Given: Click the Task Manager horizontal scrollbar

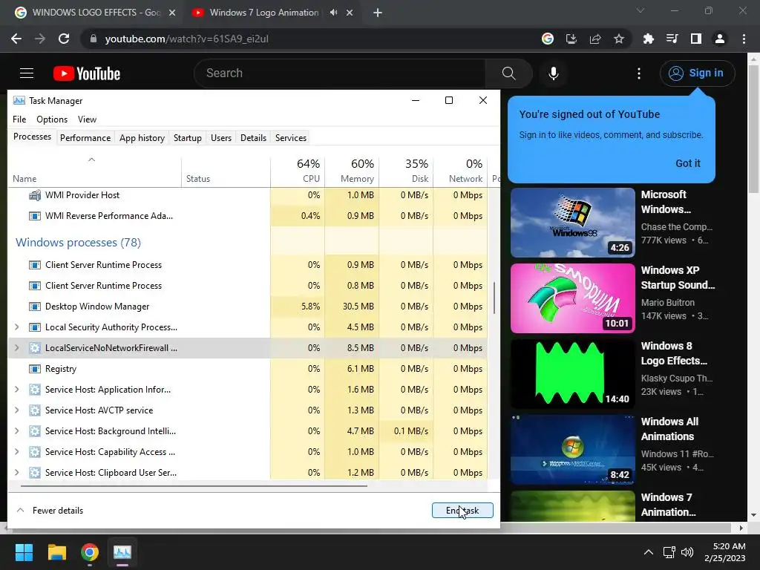Looking at the screenshot, I should tap(194, 485).
